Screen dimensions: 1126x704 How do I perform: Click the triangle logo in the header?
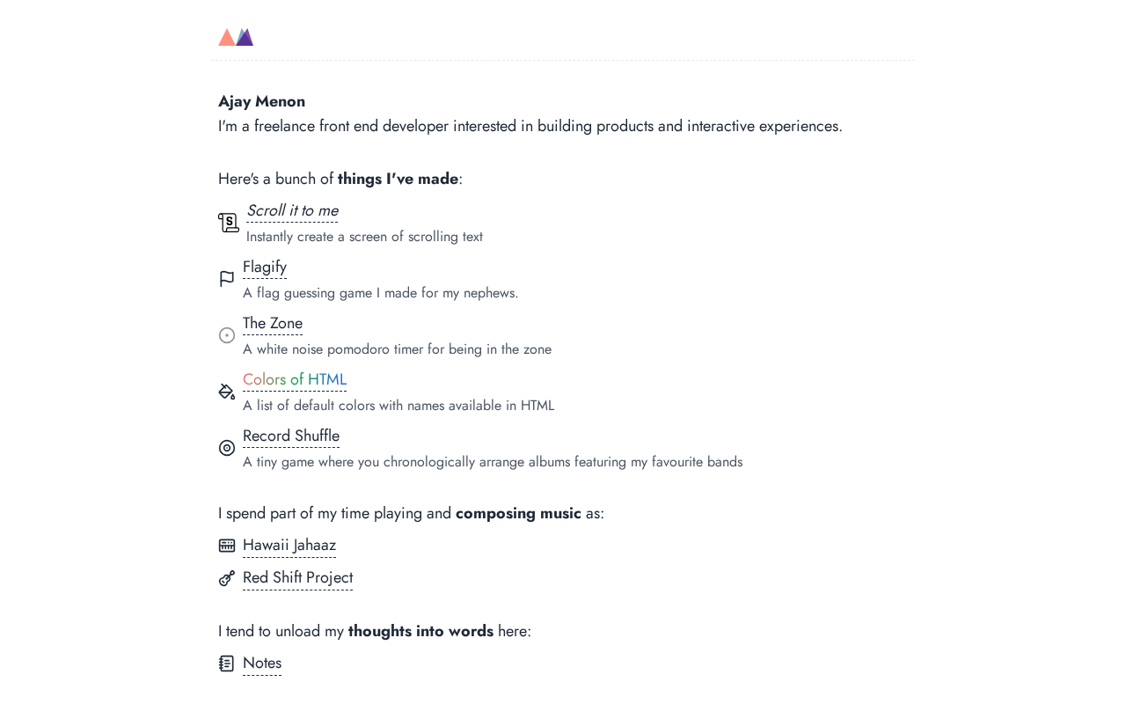pos(236,37)
